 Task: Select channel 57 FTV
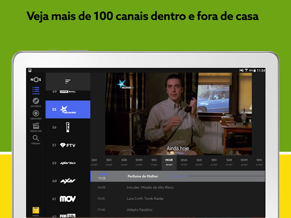click(68, 145)
